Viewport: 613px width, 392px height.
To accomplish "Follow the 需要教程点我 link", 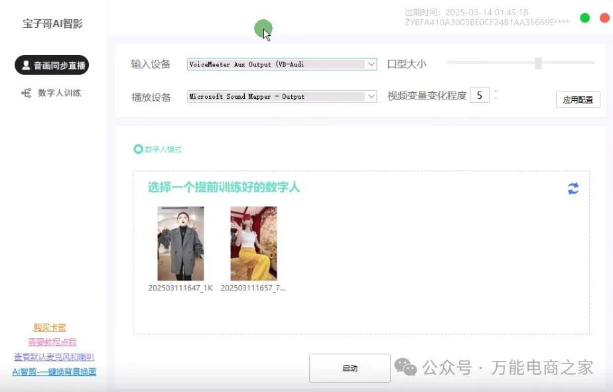I will (52, 342).
